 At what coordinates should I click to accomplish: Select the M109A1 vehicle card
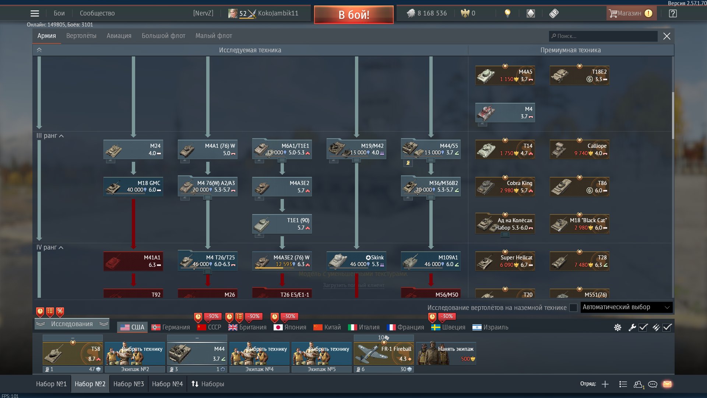click(x=430, y=261)
